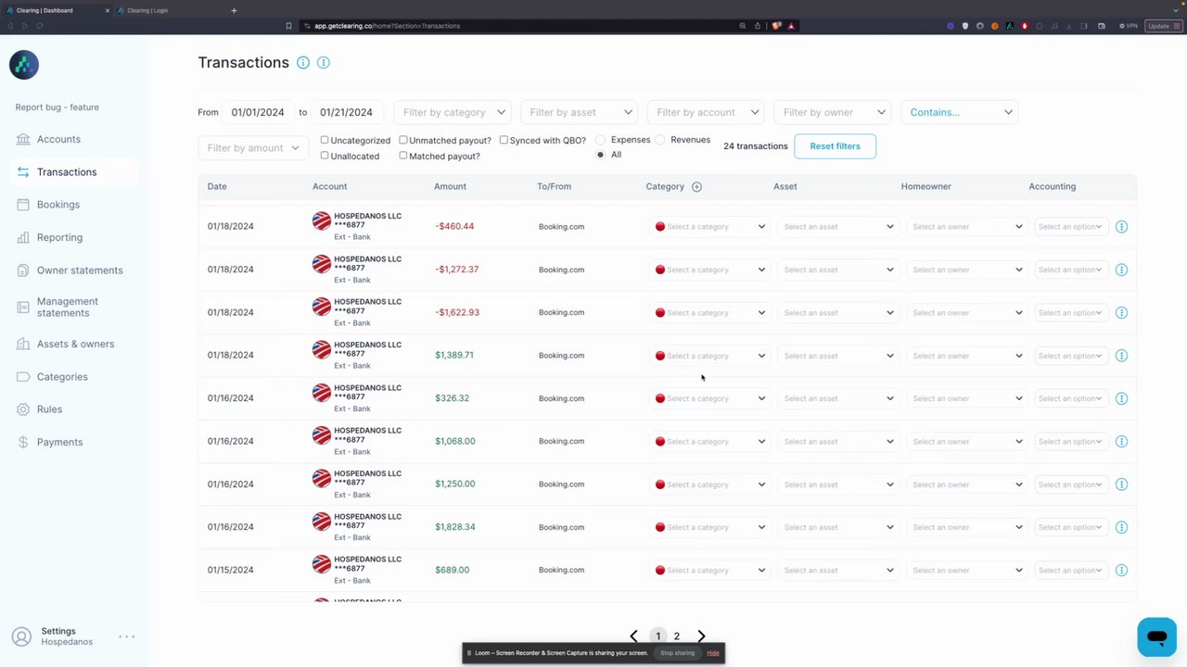The height and width of the screenshot is (667, 1187).
Task: Open details icon for the $1,389.71 transaction
Action: pyautogui.click(x=1121, y=356)
